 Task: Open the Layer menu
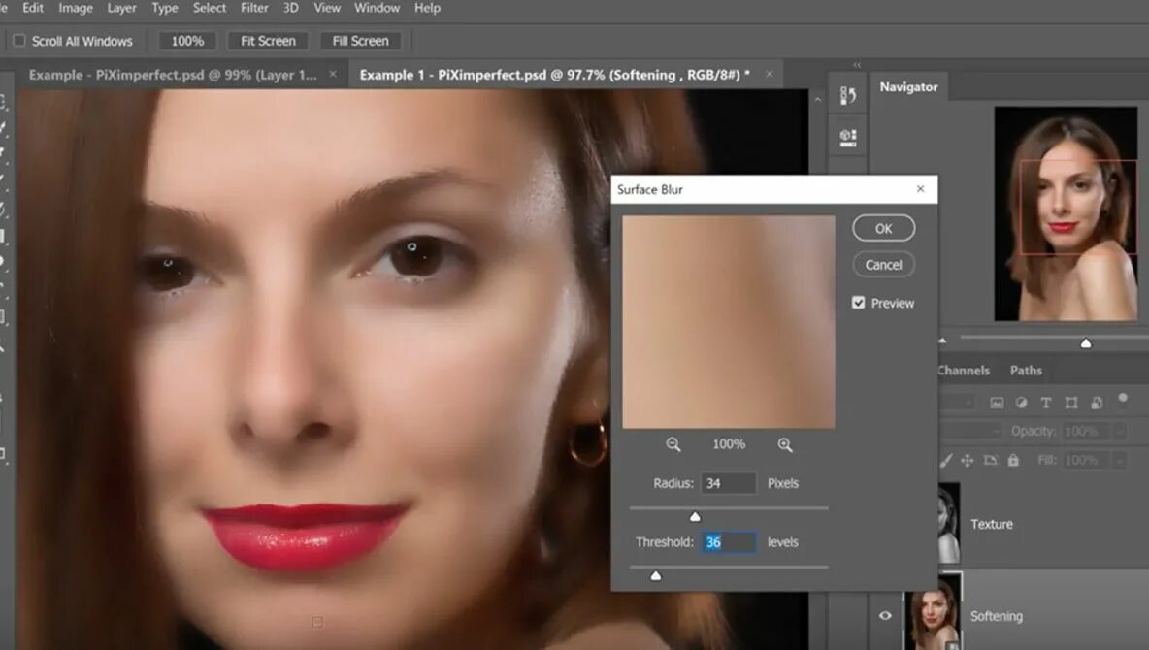pyautogui.click(x=121, y=8)
